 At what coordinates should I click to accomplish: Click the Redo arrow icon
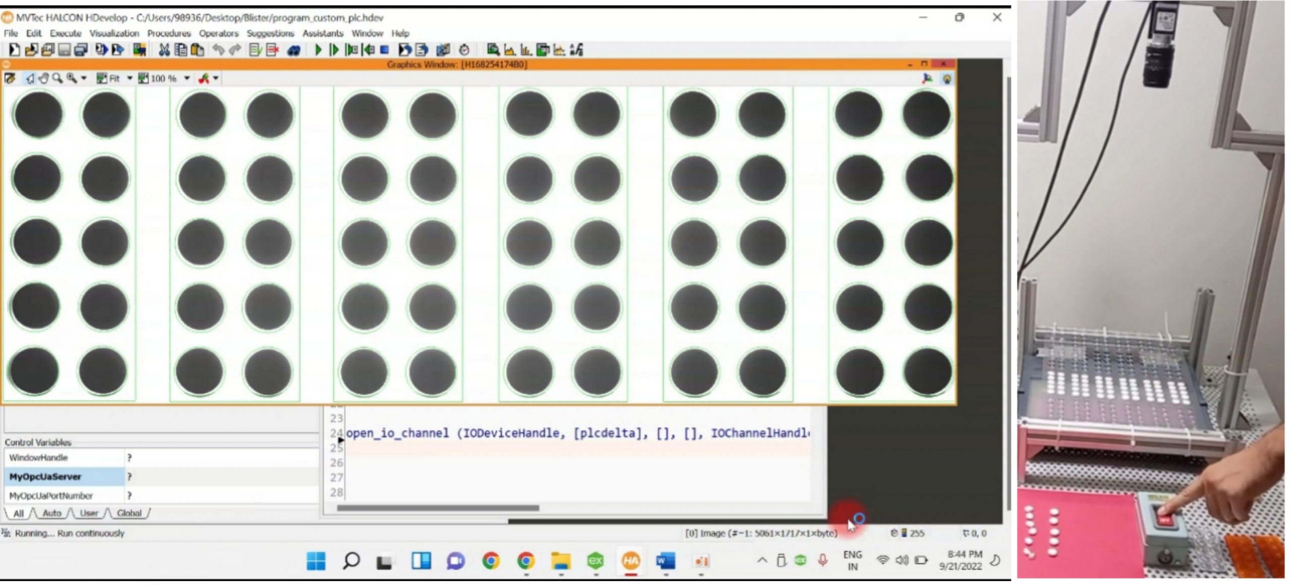tap(235, 50)
